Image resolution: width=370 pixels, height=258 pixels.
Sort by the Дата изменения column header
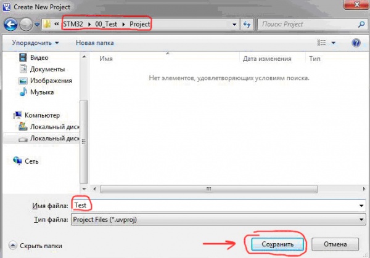[x=267, y=58]
